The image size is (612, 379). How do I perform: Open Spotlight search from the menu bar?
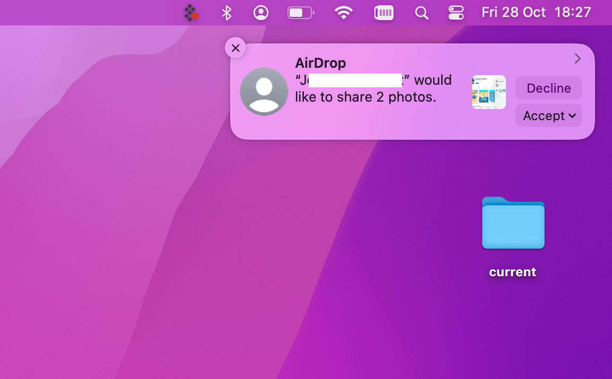click(x=422, y=13)
